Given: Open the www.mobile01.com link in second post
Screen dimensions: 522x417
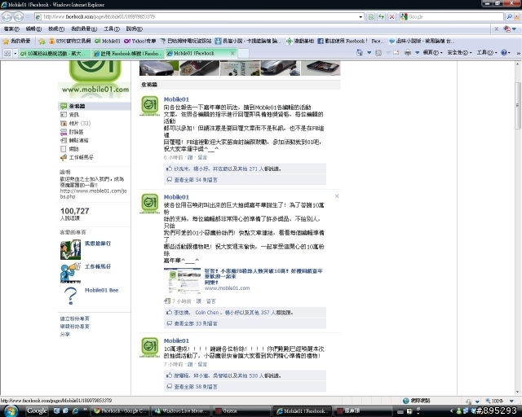Looking at the screenshot, I should click(x=227, y=288).
